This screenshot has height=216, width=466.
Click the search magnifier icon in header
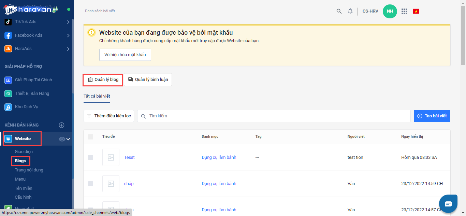339,11
